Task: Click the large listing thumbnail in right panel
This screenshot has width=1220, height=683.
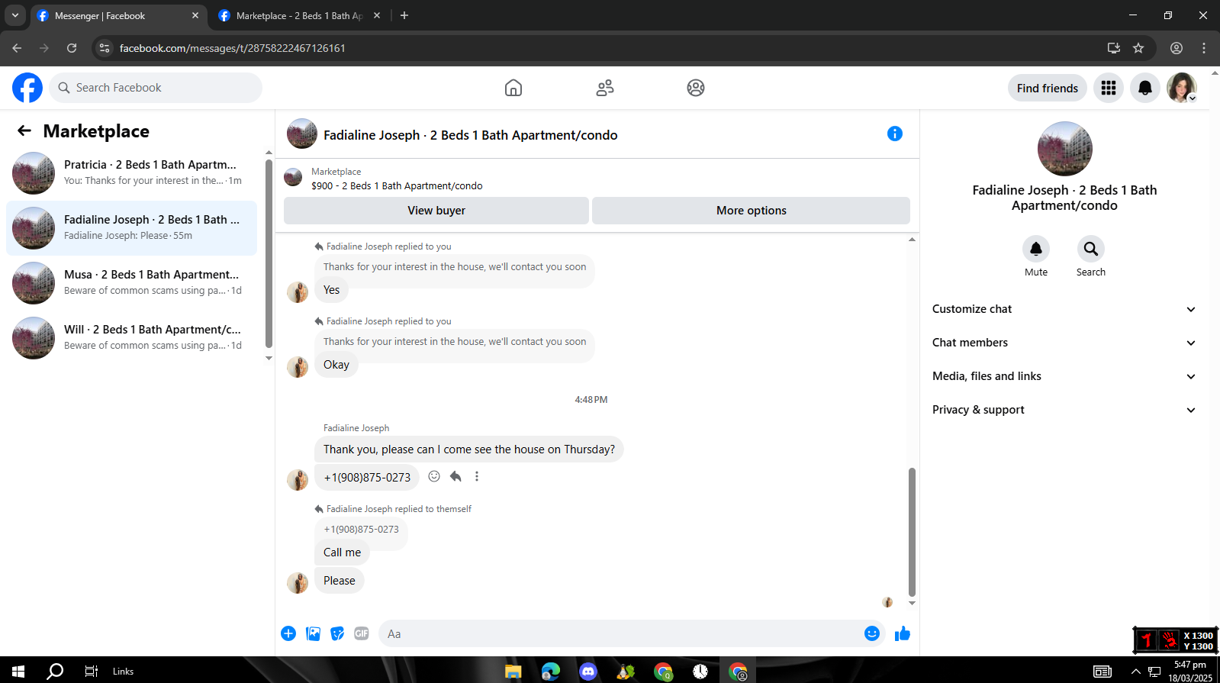Action: coord(1065,149)
